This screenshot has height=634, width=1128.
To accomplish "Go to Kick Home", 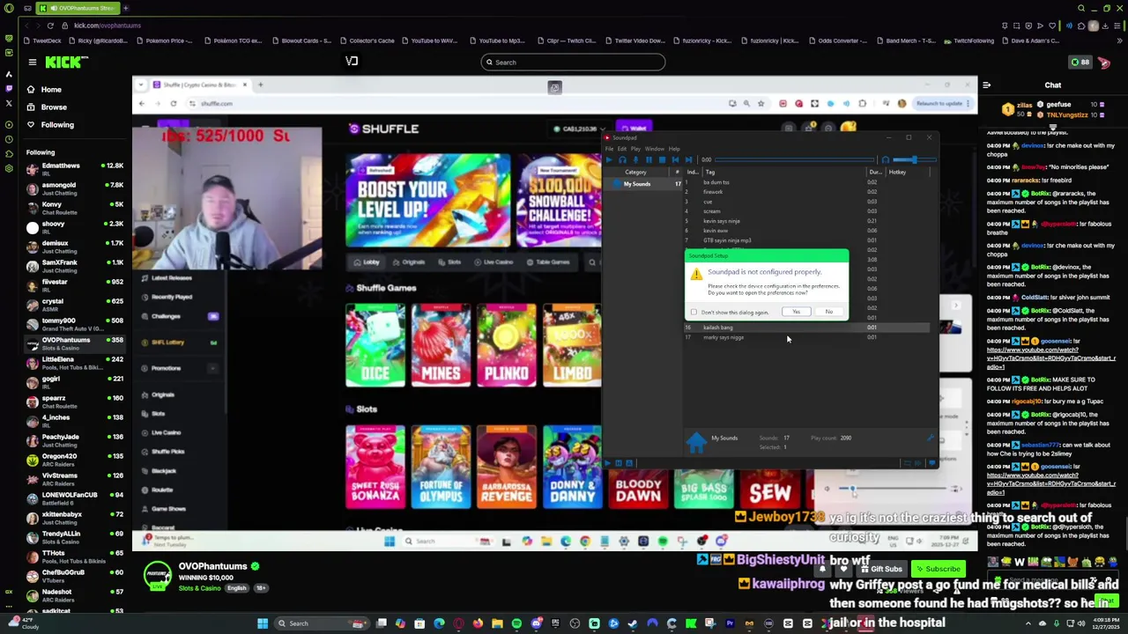I will pyautogui.click(x=51, y=90).
